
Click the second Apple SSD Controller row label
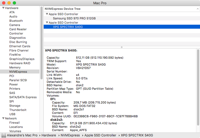coord(63,23)
